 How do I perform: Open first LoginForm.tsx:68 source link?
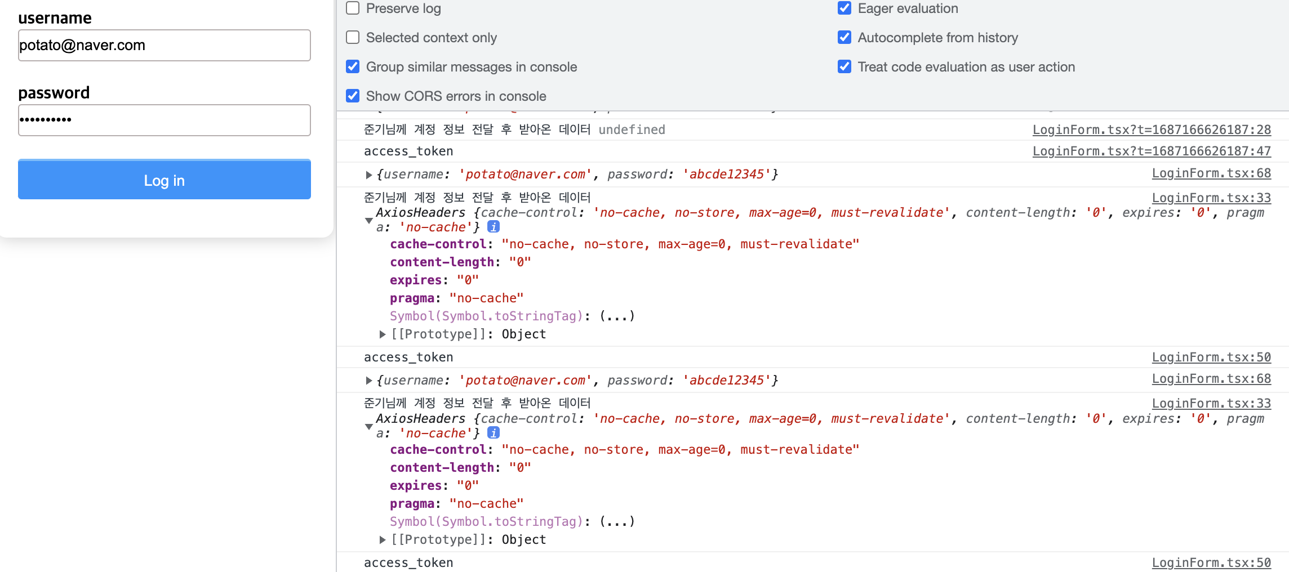1211,173
